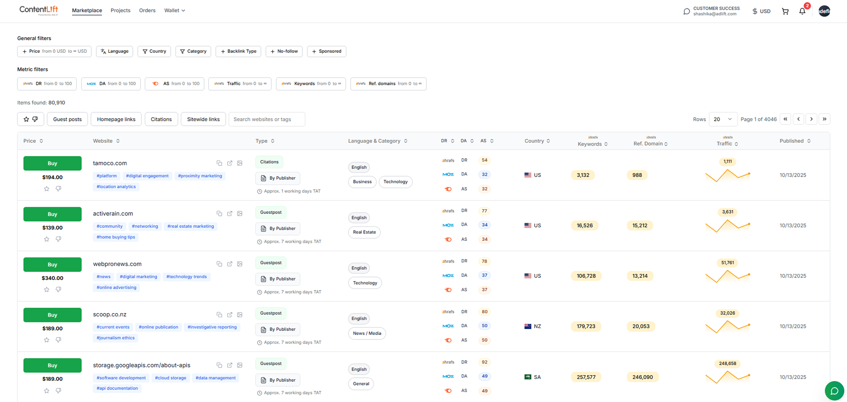Copy the tamoco.com URL icon
This screenshot has width=847, height=402.
[x=219, y=163]
